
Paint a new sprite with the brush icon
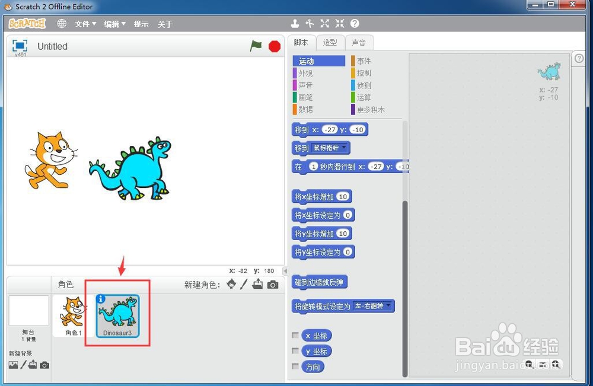point(244,284)
